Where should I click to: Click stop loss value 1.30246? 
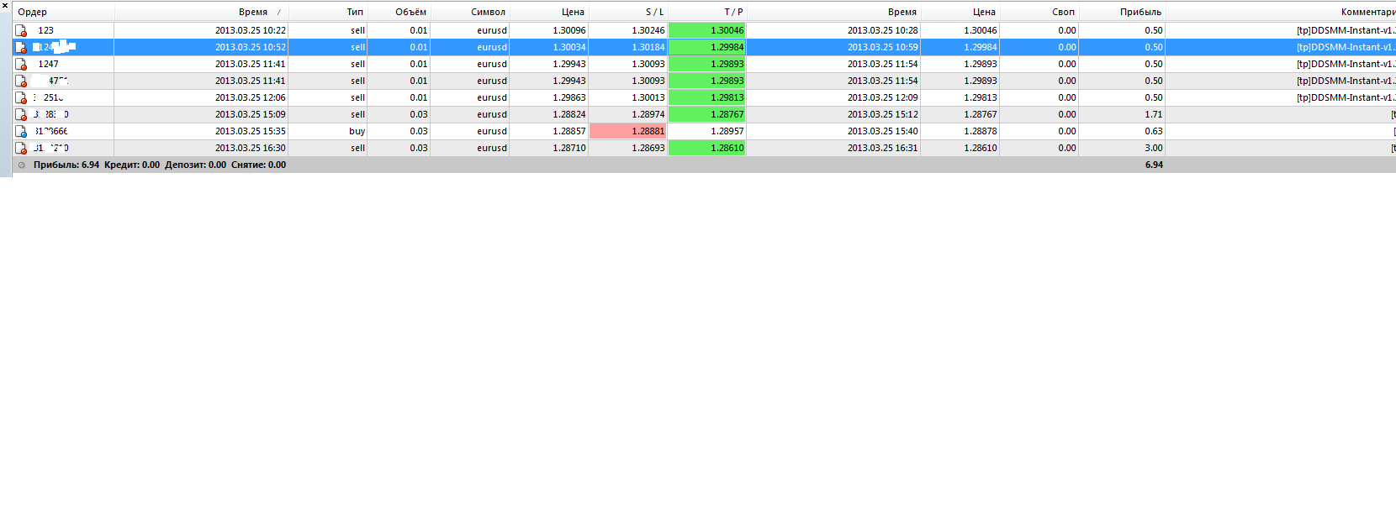[x=648, y=30]
